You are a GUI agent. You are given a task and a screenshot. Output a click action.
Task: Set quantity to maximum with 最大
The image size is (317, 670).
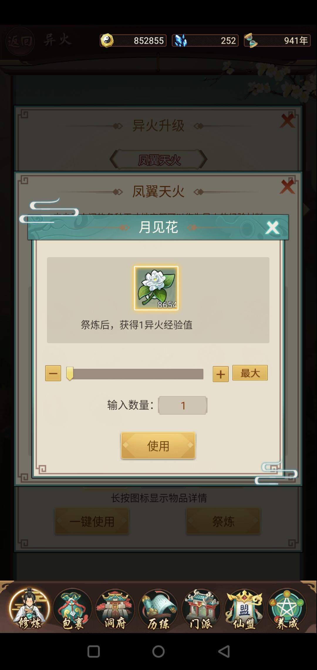250,373
